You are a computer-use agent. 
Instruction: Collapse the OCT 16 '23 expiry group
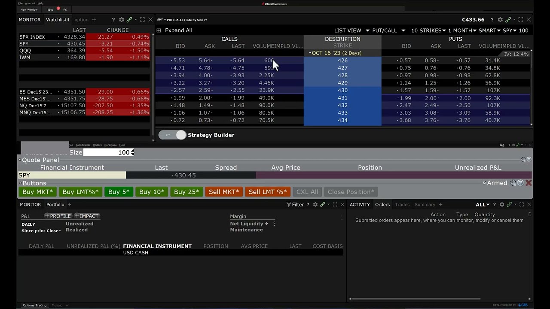(310, 53)
